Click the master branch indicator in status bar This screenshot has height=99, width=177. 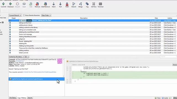(x=165, y=98)
